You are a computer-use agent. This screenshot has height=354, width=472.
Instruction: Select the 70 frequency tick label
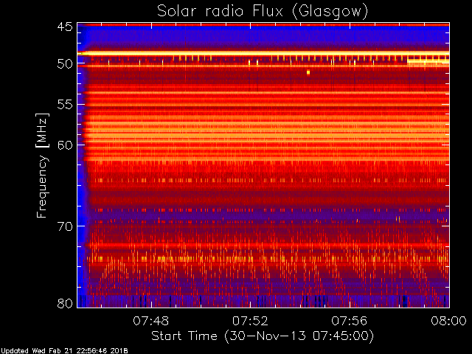[x=65, y=226]
